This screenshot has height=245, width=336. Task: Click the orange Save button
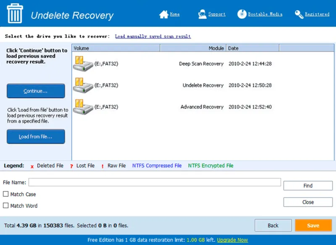pyautogui.click(x=313, y=225)
